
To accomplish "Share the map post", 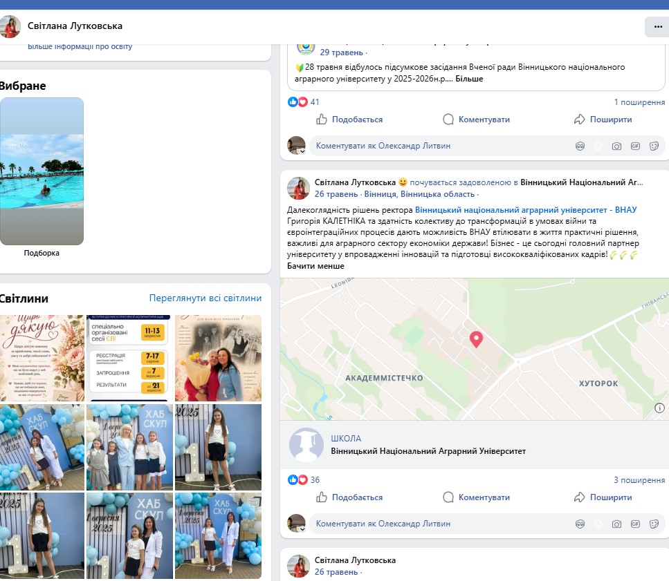I will point(603,497).
